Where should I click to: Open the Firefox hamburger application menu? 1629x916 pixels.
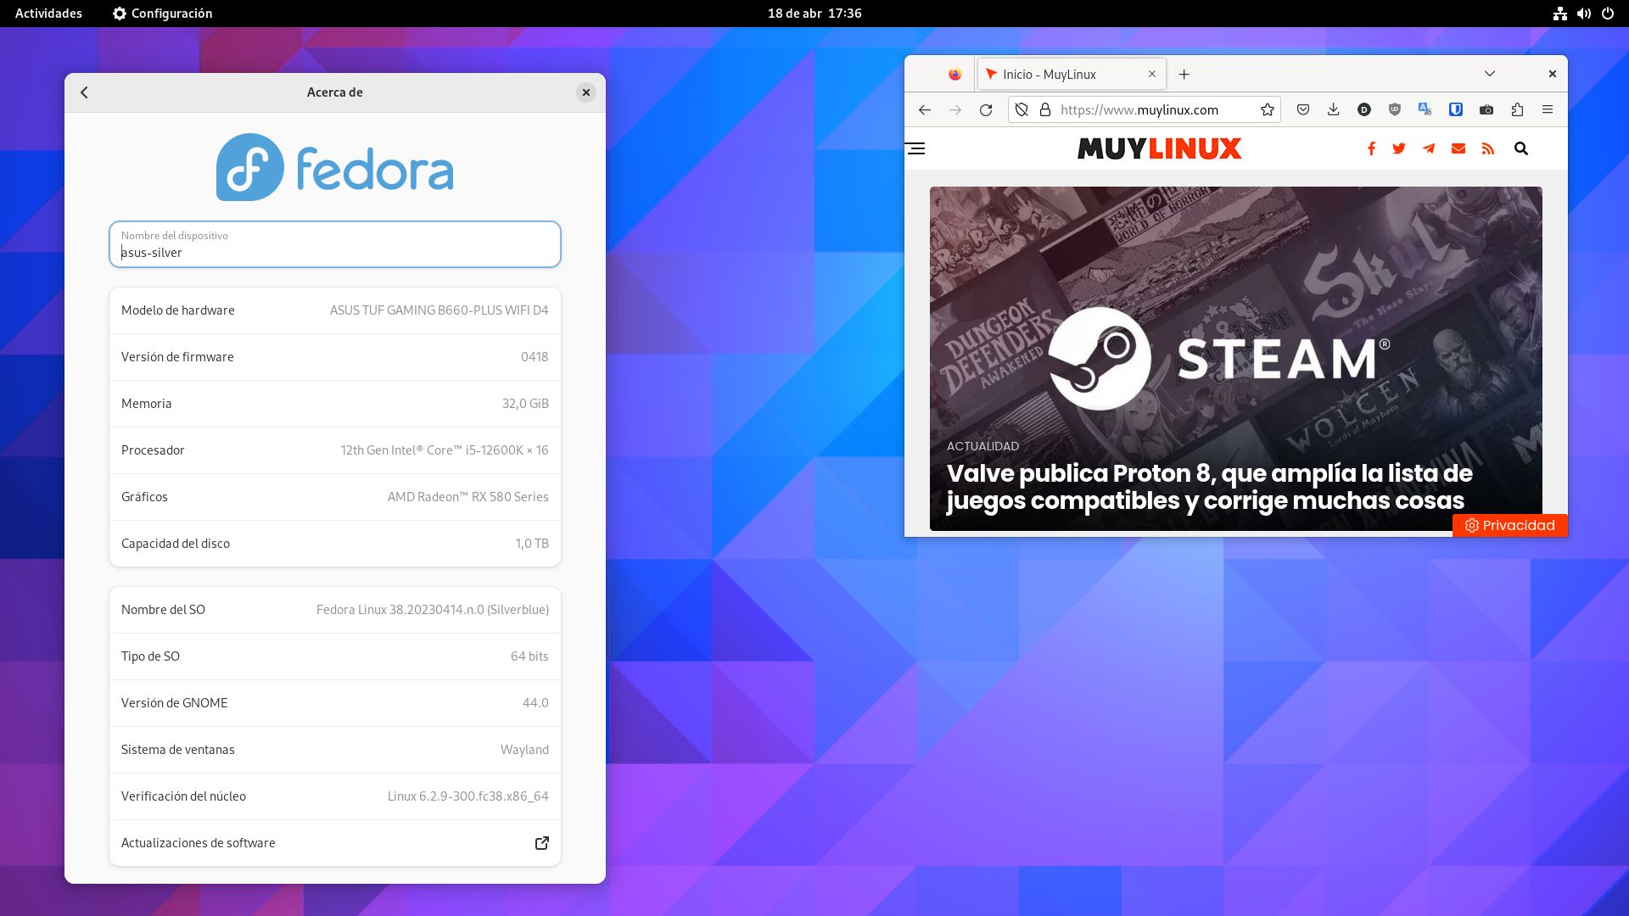pos(1548,109)
